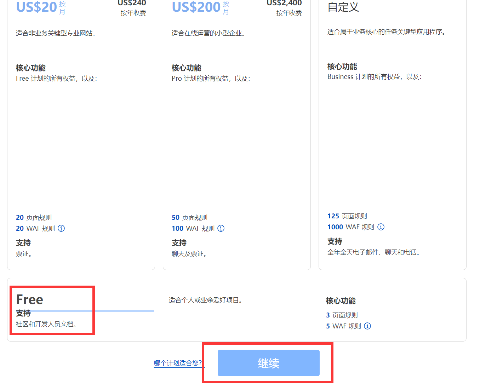480x384 pixels.
Task: Click 社区和开发人员文档 under Free plan
Action: [x=46, y=324]
